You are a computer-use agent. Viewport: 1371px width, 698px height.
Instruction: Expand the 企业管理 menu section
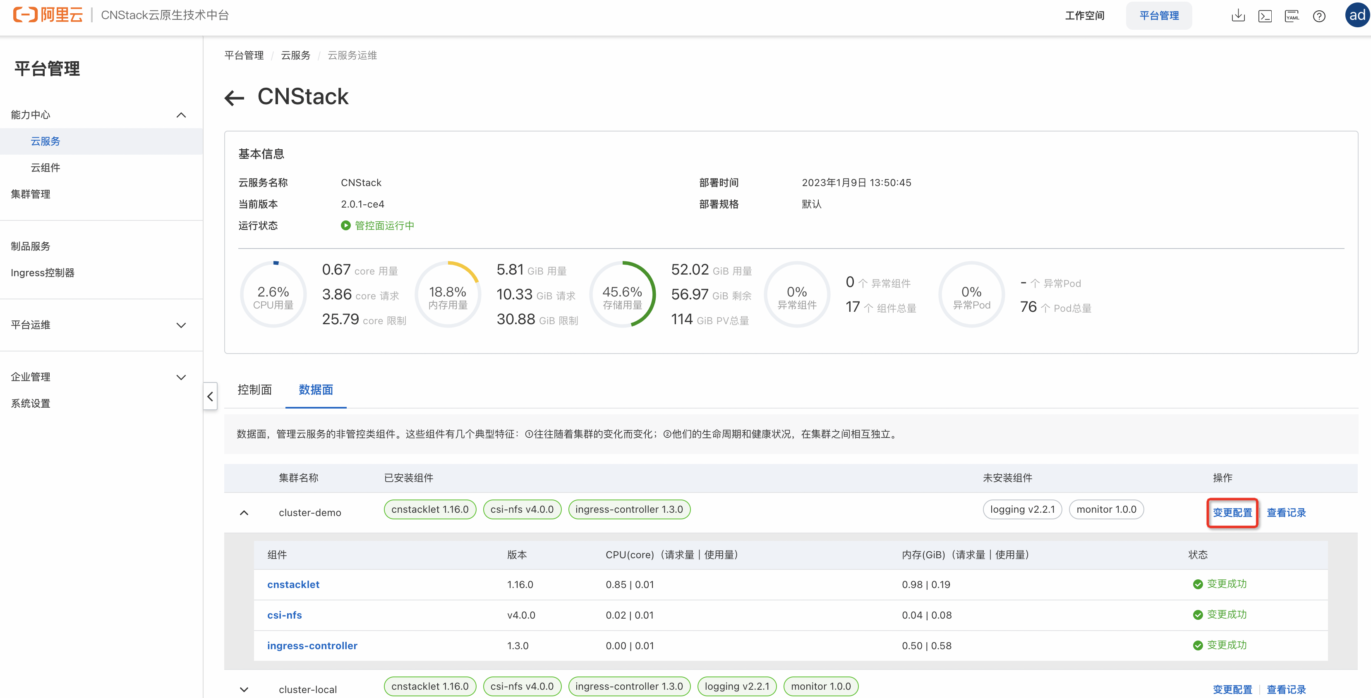[x=181, y=377]
